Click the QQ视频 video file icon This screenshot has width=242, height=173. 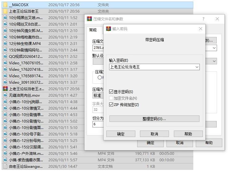coord(5,57)
